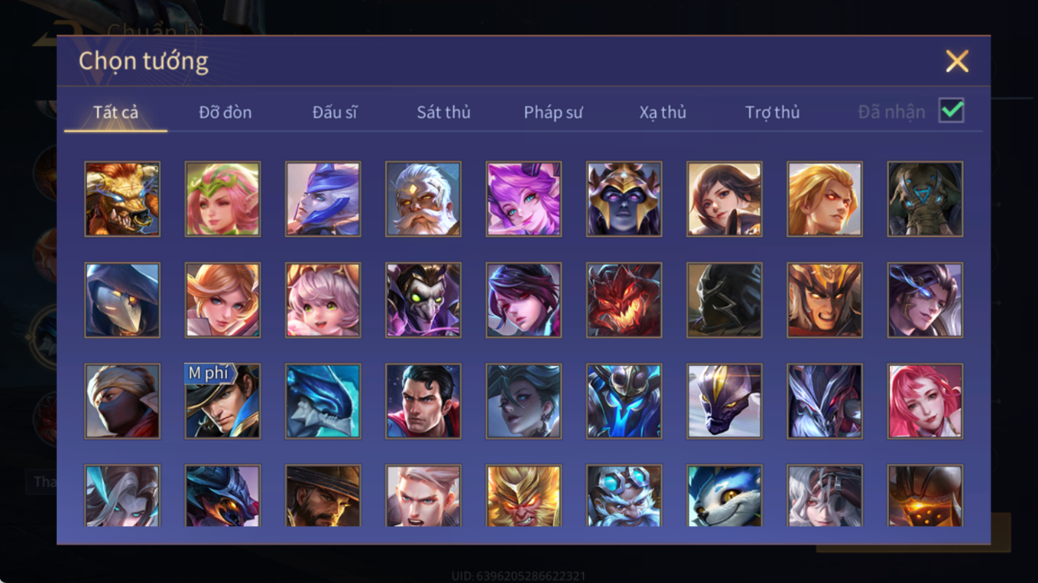Select the cowboy hat hero portrait
Viewport: 1038px width, 583px height.
323,496
